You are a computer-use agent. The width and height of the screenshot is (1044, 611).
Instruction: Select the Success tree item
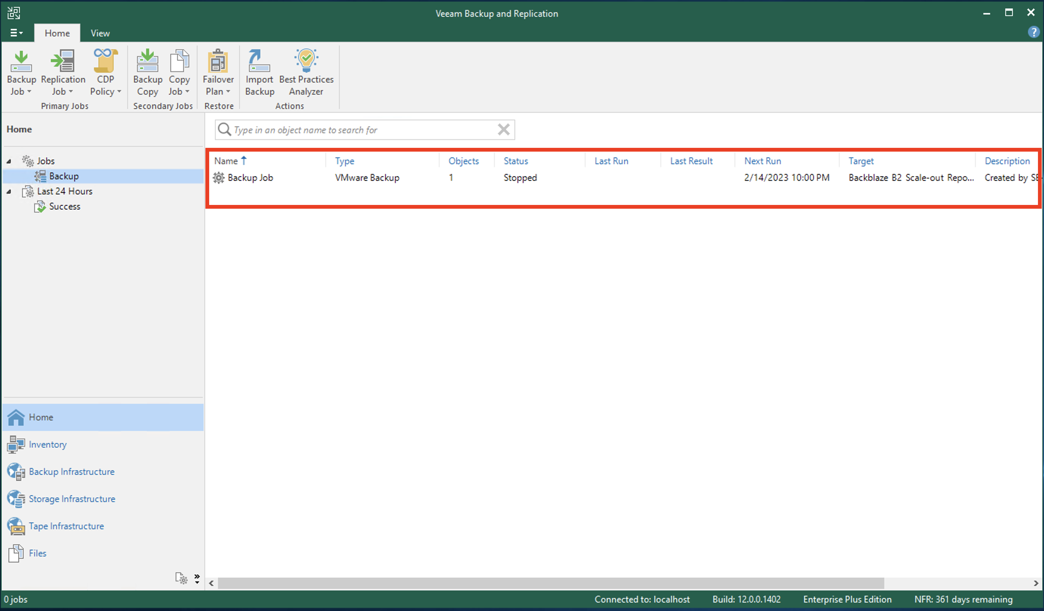(x=65, y=206)
